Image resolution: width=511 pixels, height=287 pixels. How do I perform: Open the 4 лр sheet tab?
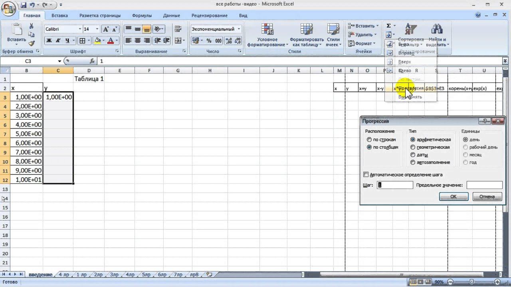pyautogui.click(x=64, y=275)
